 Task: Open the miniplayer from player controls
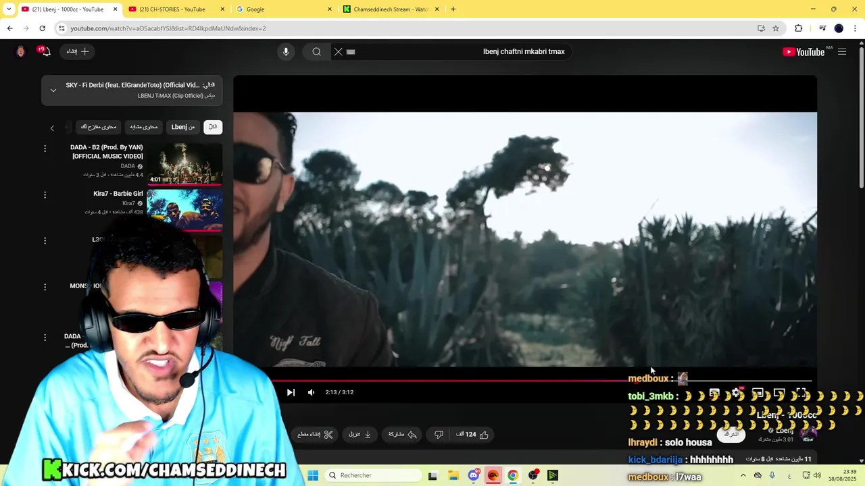[758, 393]
